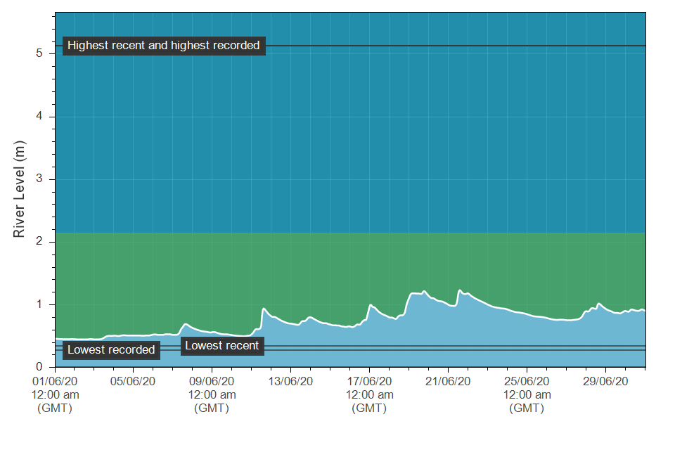The width and height of the screenshot is (675, 464).
Task: Click the 'Highest recent and highest recorded' label
Action: click(x=164, y=46)
